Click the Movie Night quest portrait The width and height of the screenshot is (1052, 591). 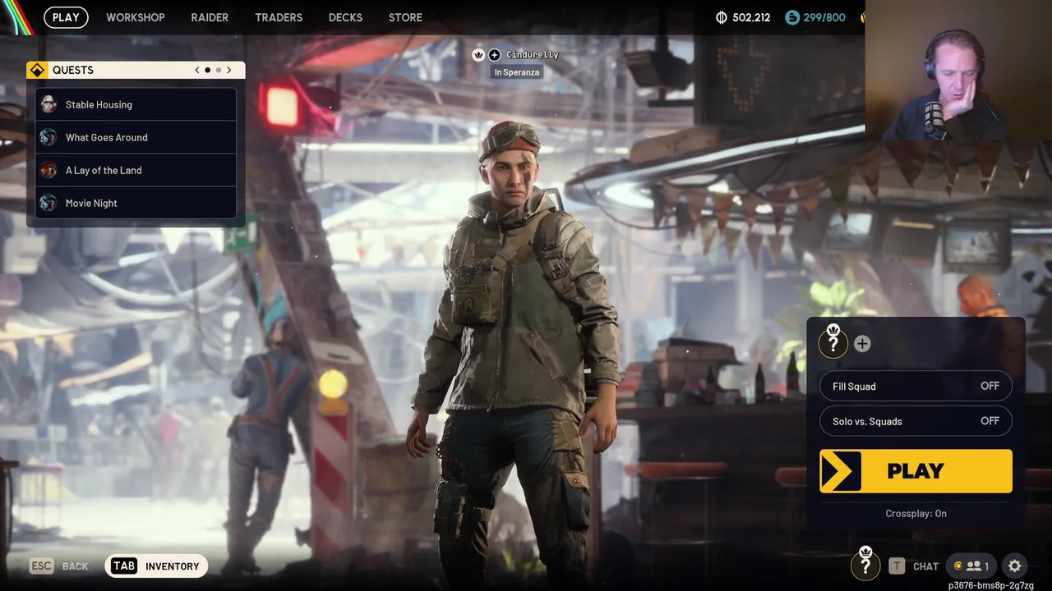[x=48, y=203]
